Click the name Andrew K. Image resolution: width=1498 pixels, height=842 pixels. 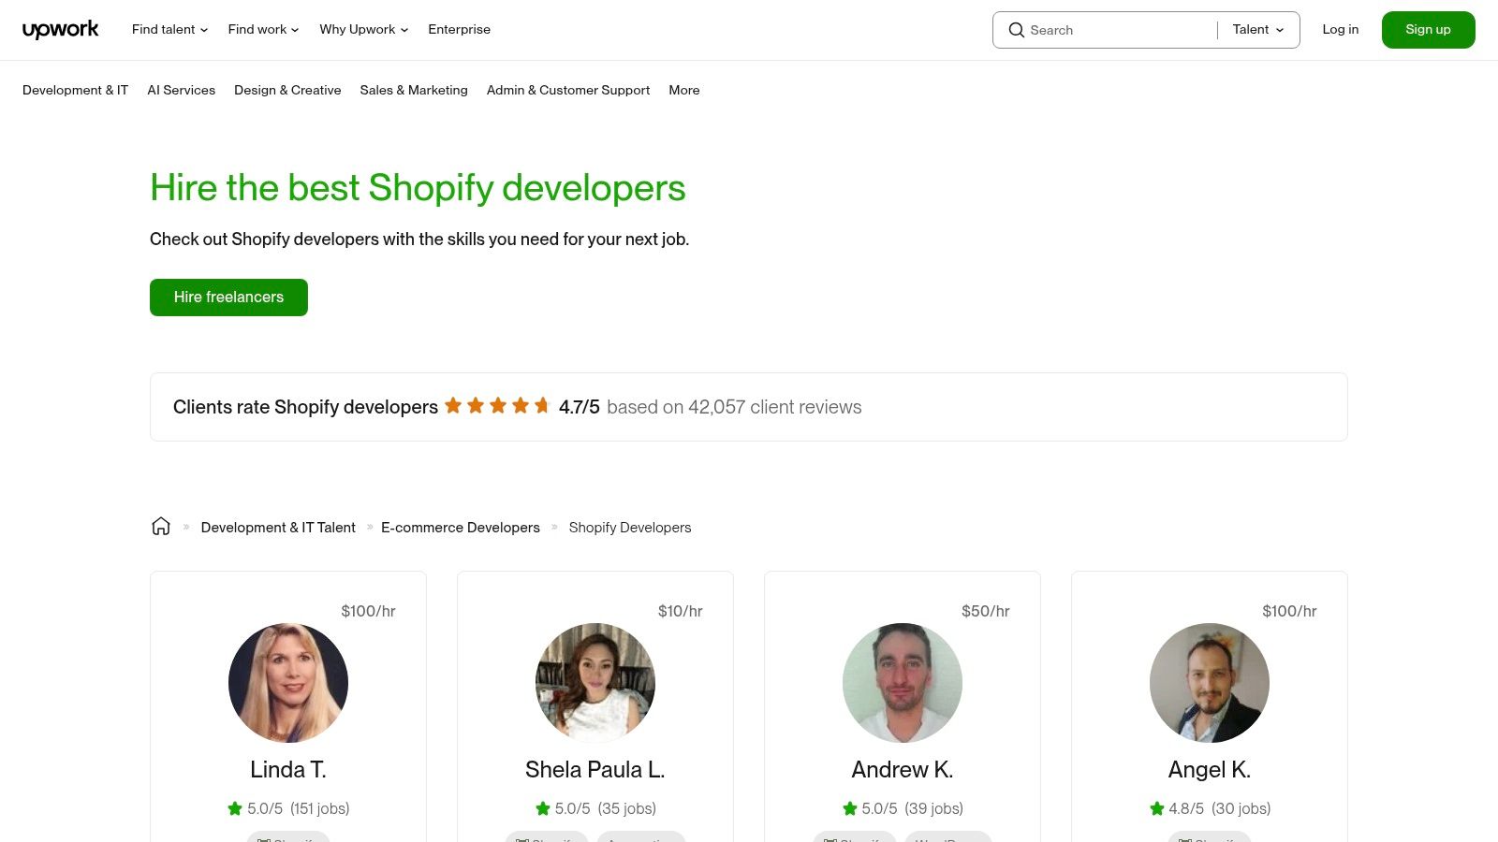tap(903, 770)
